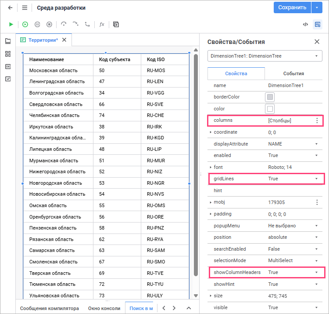Click the checkbox icon in left sidebar
The width and height of the screenshot is (329, 314).
(8, 79)
